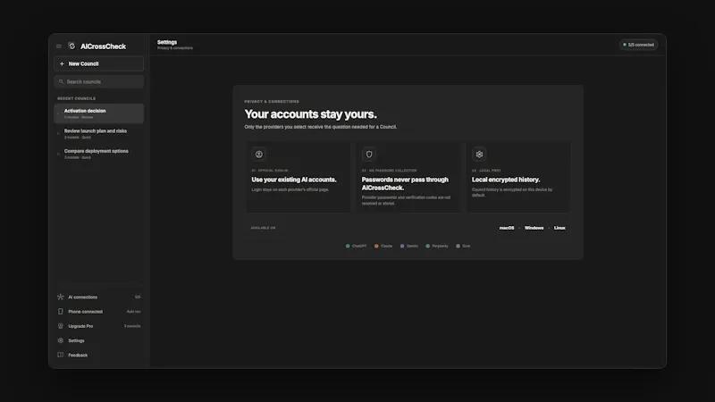The height and width of the screenshot is (402, 715).
Task: Click the user account icon on first card
Action: [x=258, y=154]
